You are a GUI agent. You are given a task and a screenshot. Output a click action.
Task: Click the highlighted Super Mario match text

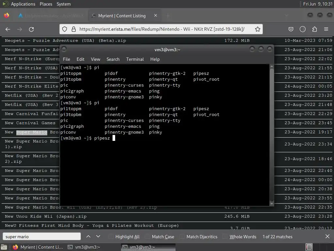point(32,132)
